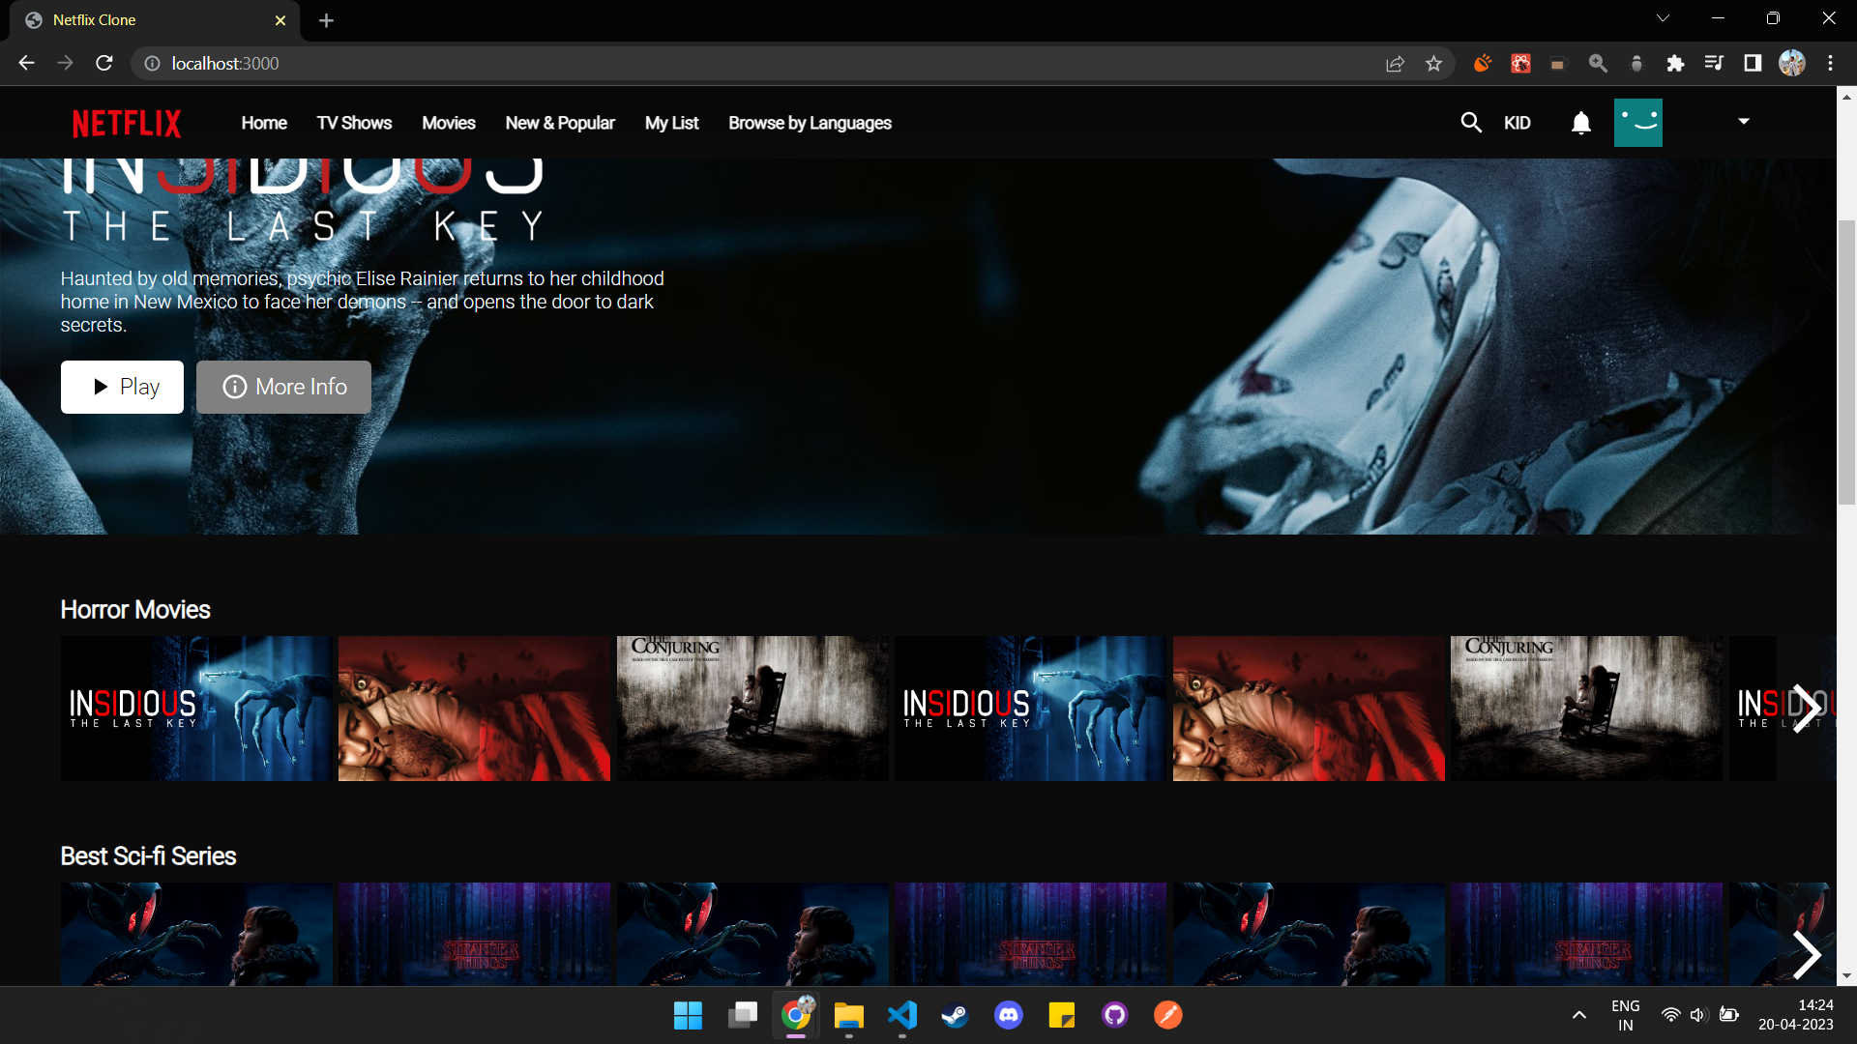Click the smiling profile avatar
This screenshot has height=1044, width=1857.
(1638, 123)
